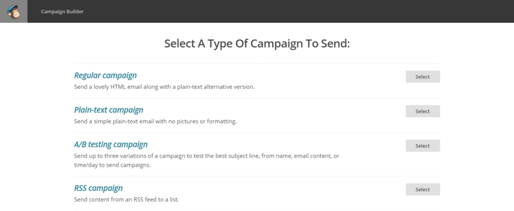Click the RSS feed to a list description
The width and height of the screenshot is (514, 211).
tap(127, 200)
